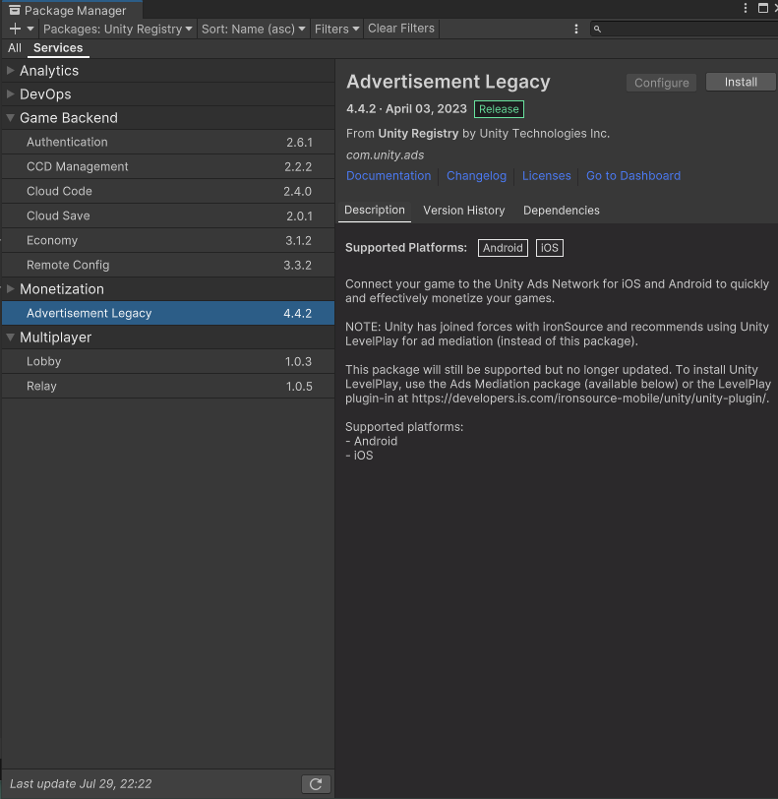This screenshot has height=799, width=778.
Task: Click the 4.4.2 · April 03, 2023 version text
Action: pos(406,109)
